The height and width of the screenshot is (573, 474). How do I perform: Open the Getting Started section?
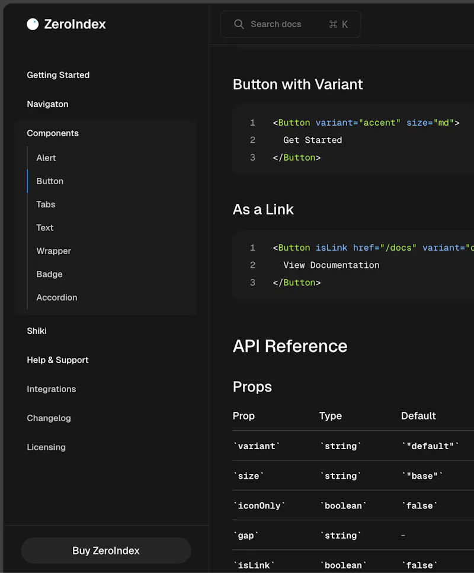pos(58,75)
